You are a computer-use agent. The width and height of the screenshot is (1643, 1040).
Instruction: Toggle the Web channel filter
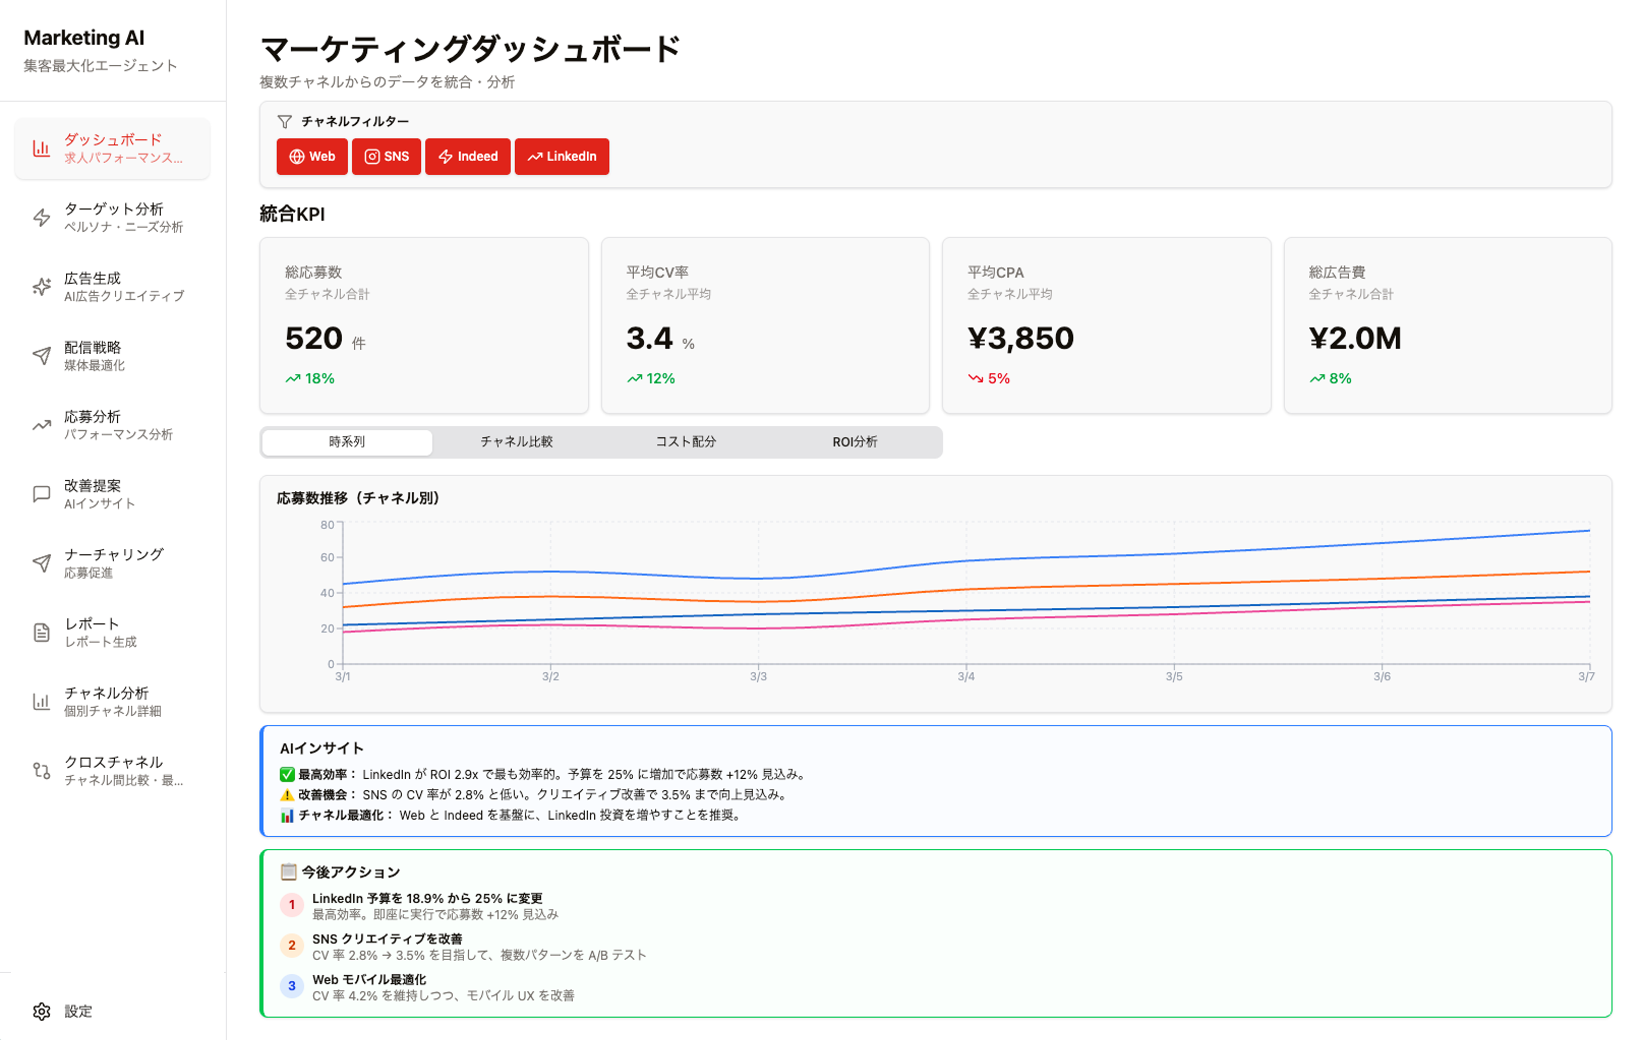coord(312,157)
